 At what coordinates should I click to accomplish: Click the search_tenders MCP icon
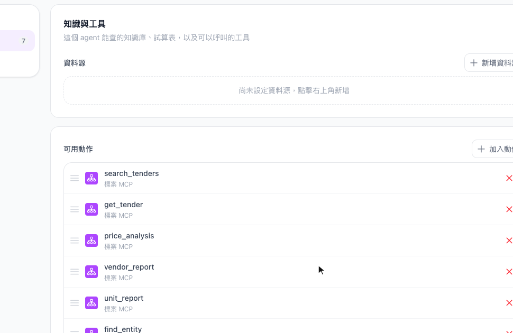click(x=91, y=178)
